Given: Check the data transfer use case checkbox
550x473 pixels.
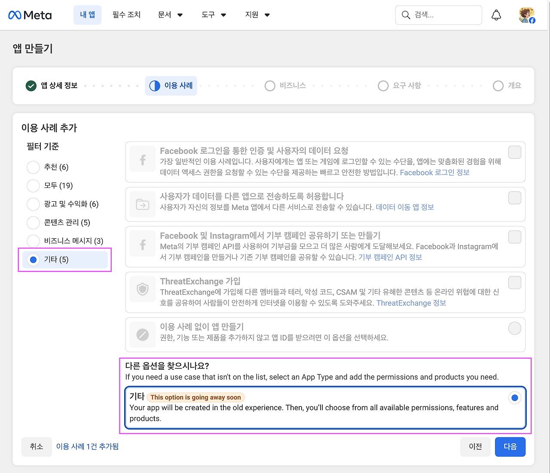Looking at the screenshot, I should pyautogui.click(x=515, y=198).
